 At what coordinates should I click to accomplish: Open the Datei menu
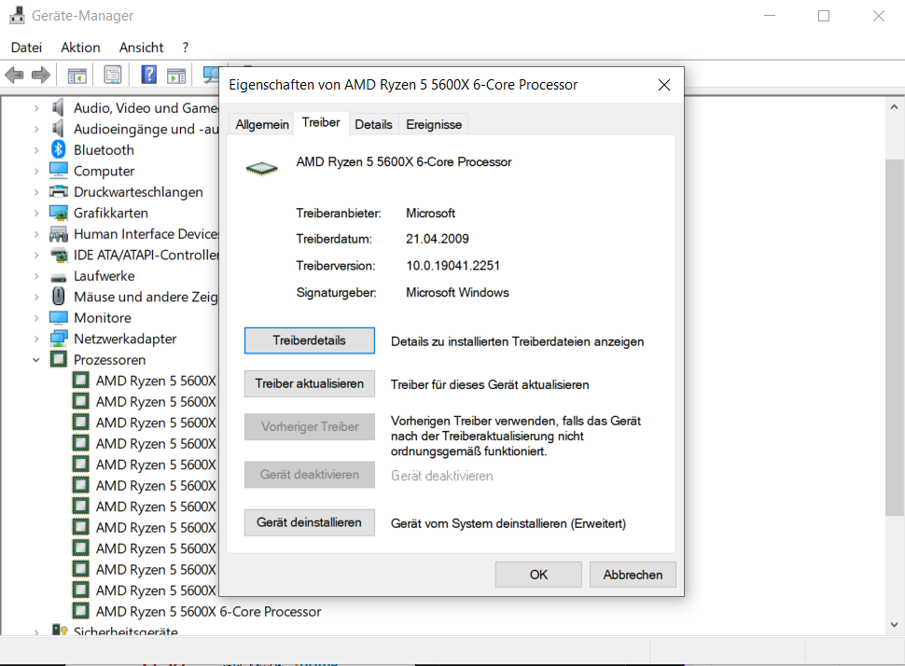26,48
